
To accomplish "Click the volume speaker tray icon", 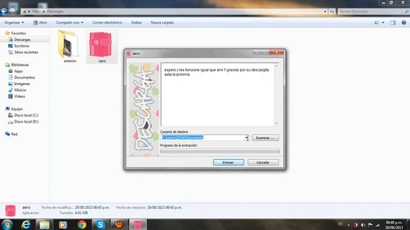I will 363,225.
